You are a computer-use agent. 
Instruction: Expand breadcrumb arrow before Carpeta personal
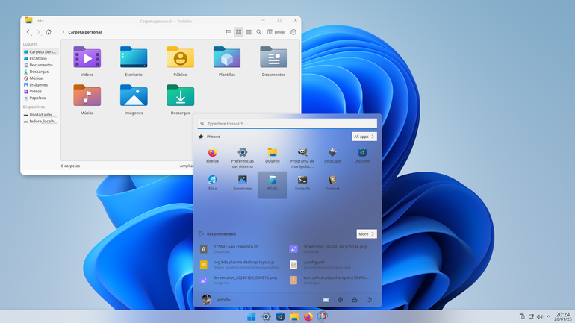click(63, 32)
